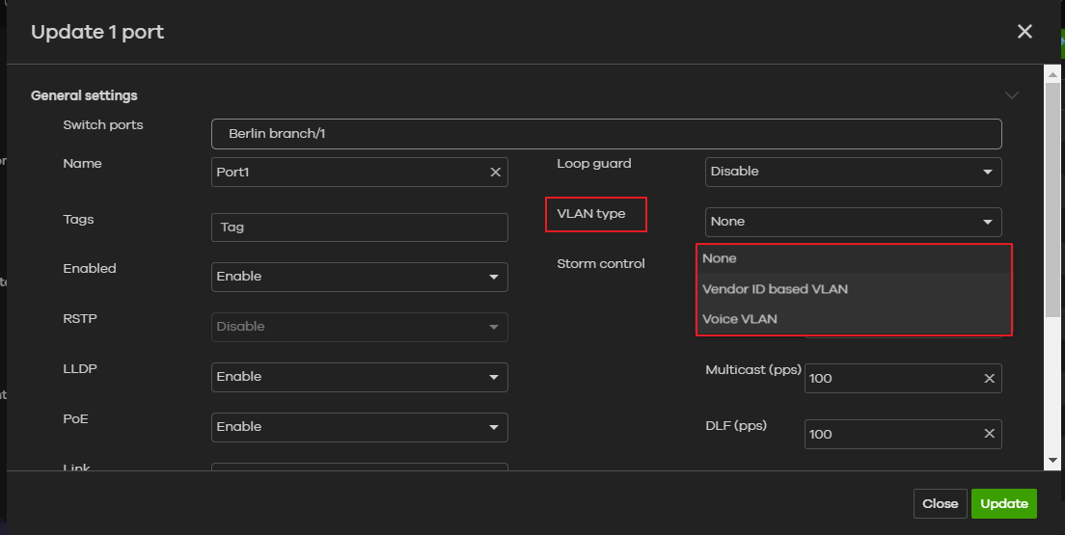The image size is (1065, 535).
Task: Click the scrollbar up arrow
Action: pyautogui.click(x=1052, y=73)
